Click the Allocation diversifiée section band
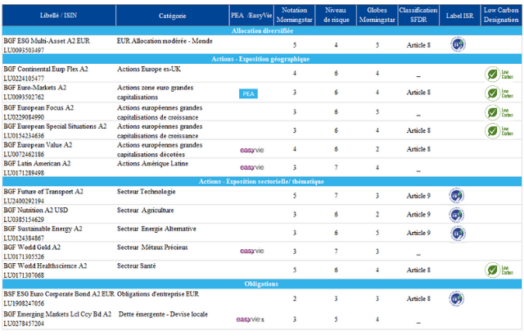The width and height of the screenshot is (524, 336). (262, 31)
